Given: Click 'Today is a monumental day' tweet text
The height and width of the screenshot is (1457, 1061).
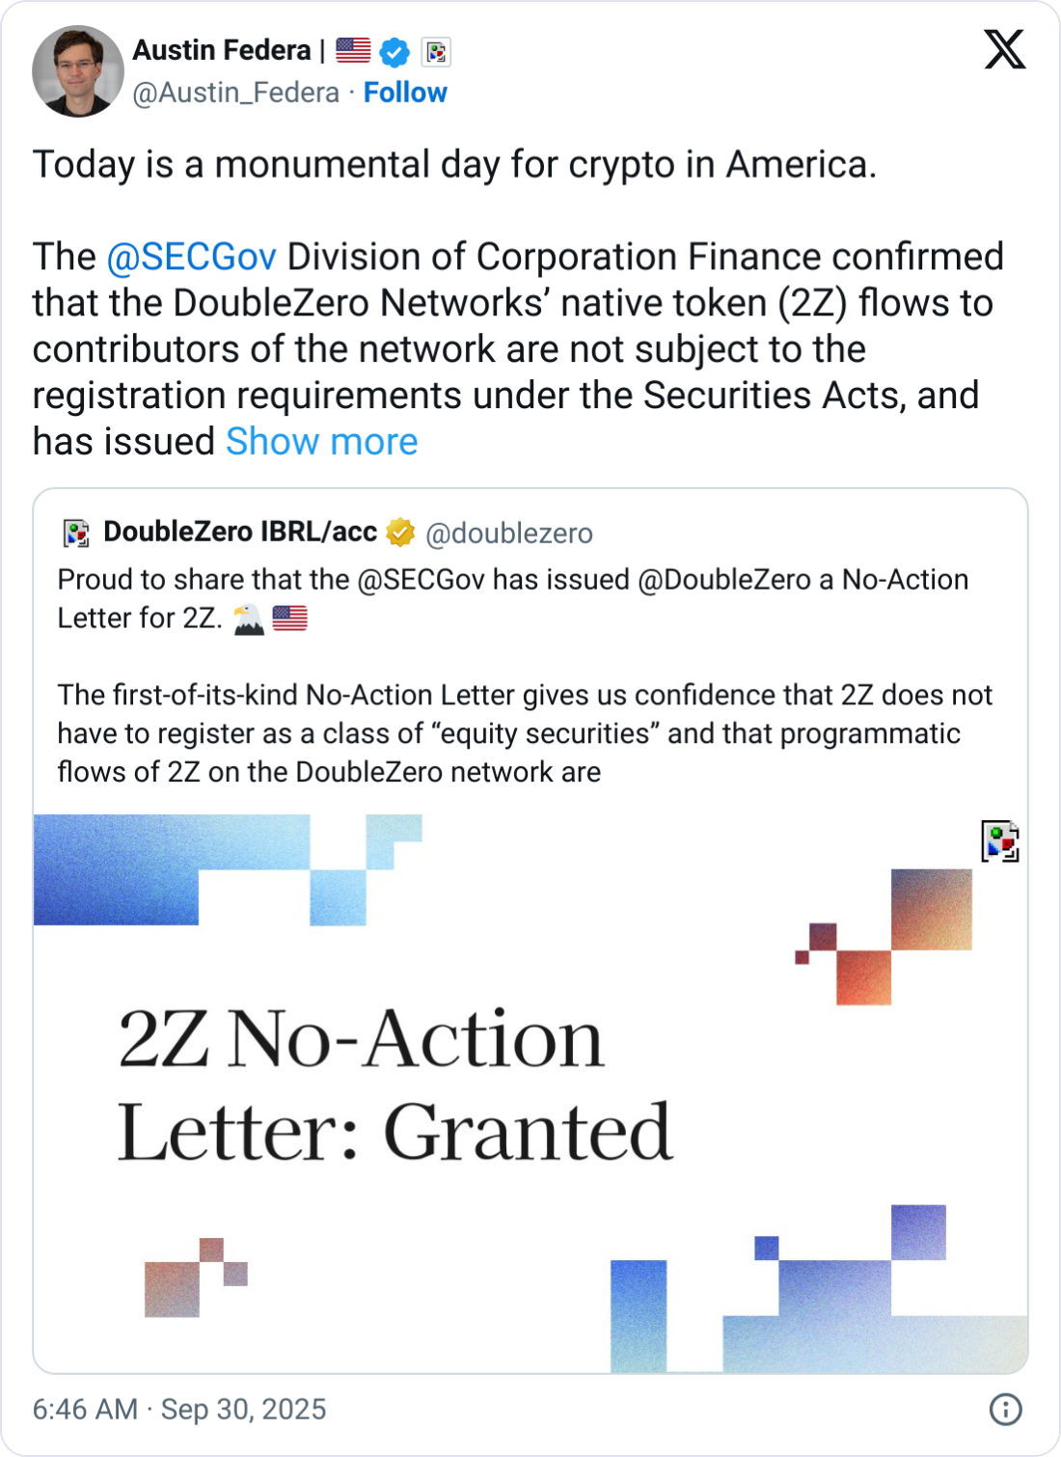Looking at the screenshot, I should pos(453,163).
